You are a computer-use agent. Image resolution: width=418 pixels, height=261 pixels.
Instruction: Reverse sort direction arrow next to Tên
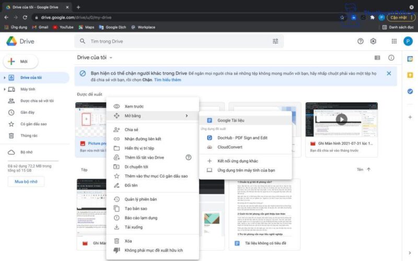(369, 169)
